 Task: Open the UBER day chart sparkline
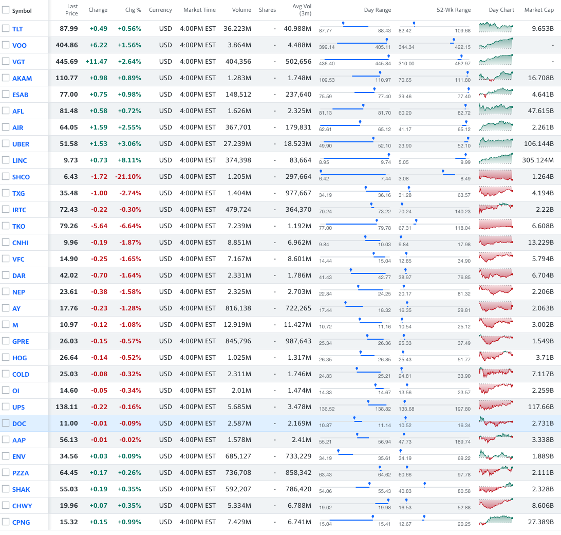496,142
